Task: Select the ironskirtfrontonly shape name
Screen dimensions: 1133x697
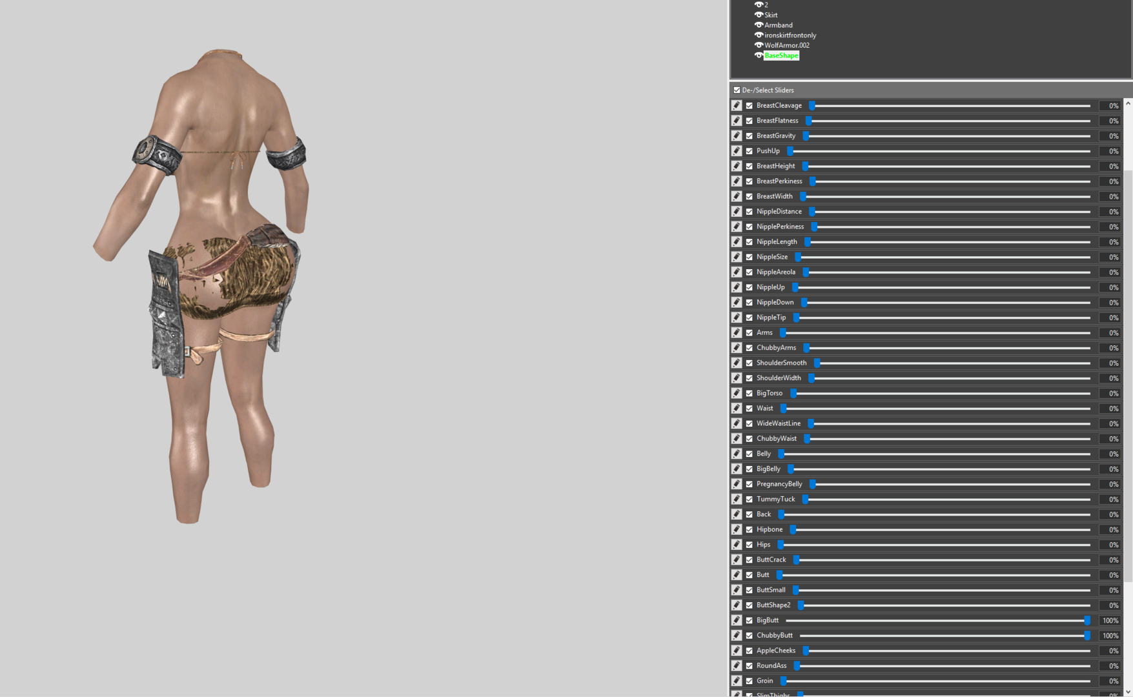Action: click(x=790, y=35)
